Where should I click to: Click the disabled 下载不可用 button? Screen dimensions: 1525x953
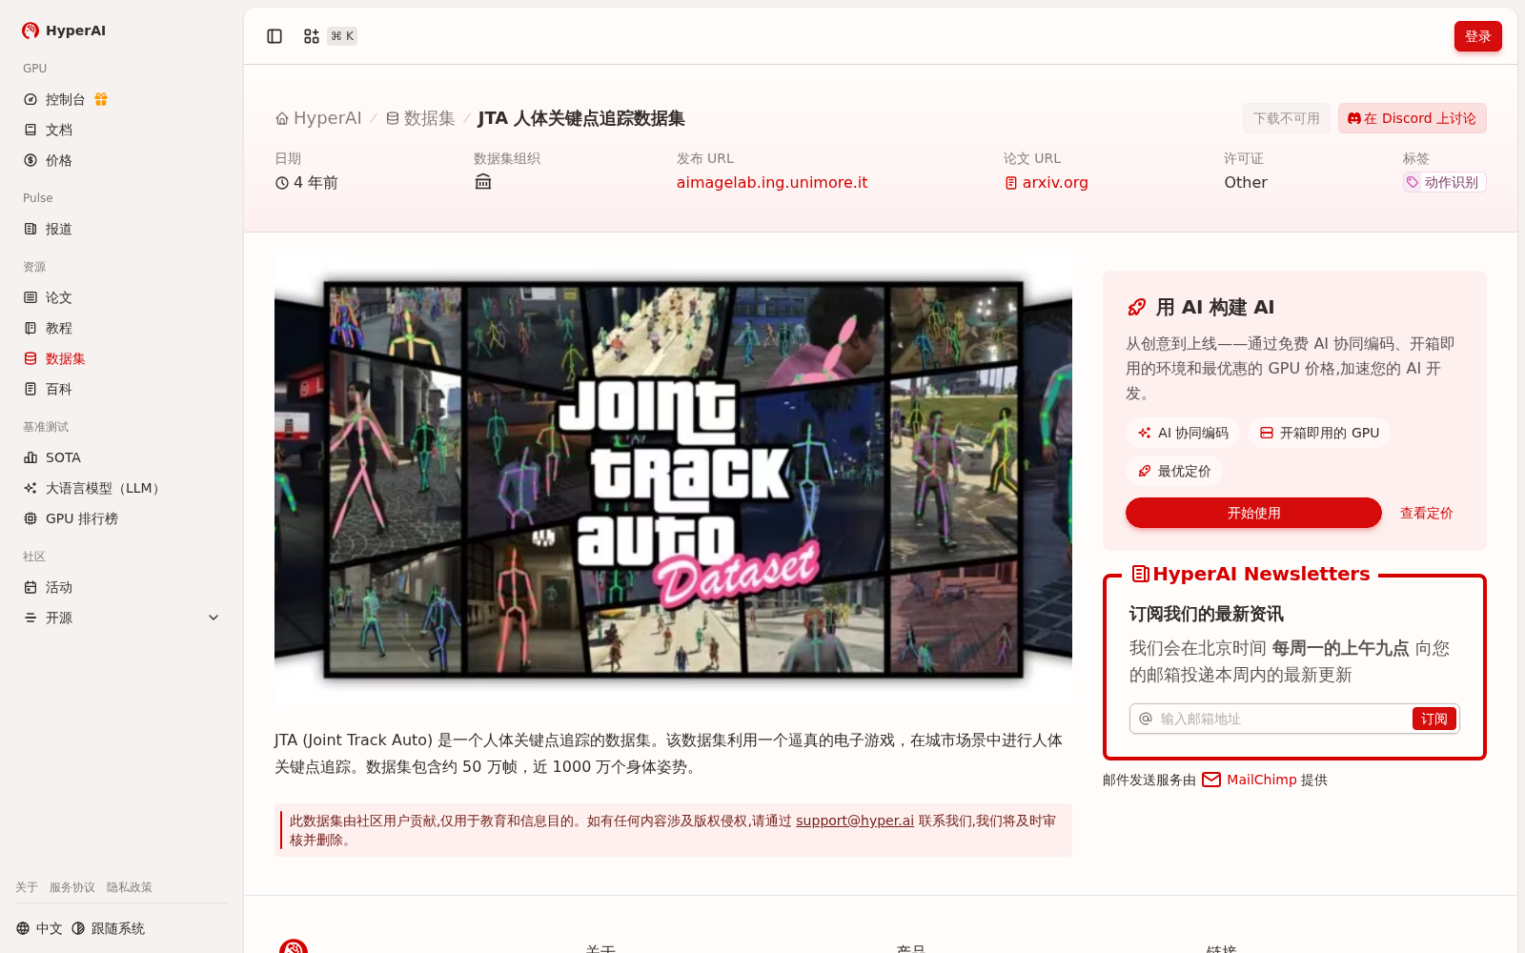coord(1286,118)
